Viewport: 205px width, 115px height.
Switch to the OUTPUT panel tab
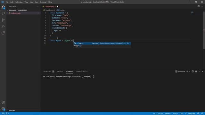[x=60, y=72]
